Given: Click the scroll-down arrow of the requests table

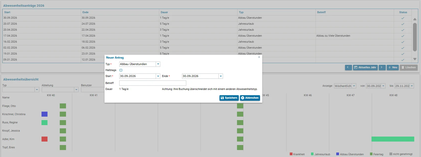Looking at the screenshot, I should point(415,59).
